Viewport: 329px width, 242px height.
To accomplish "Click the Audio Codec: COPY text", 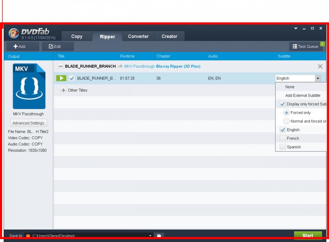I will tap(25, 144).
